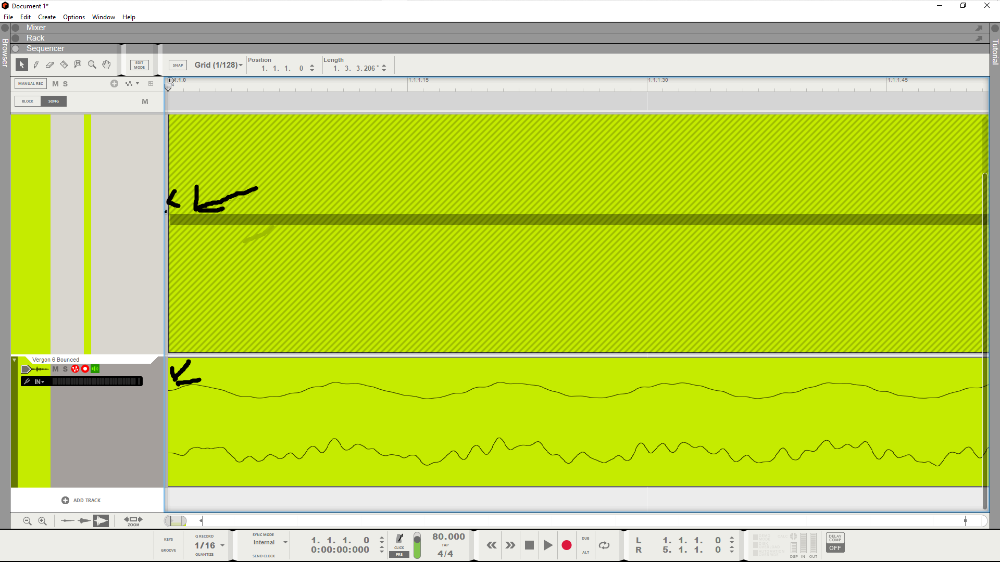Open track parameter automation dropdown arrow
1000x562 pixels.
tap(137, 83)
